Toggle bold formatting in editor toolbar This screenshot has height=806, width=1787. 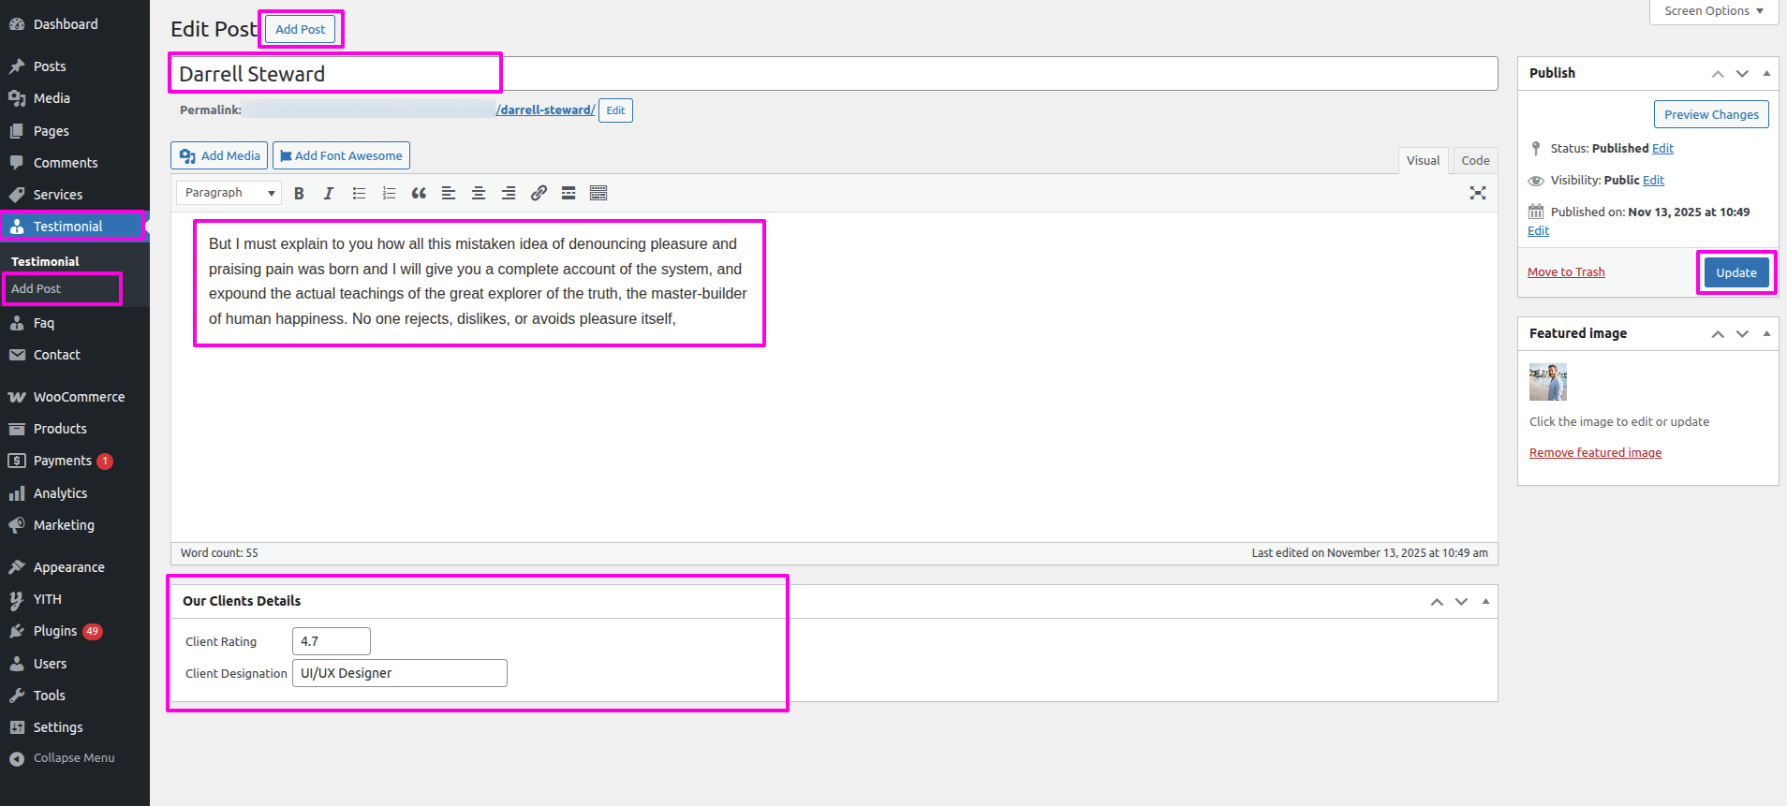(299, 194)
